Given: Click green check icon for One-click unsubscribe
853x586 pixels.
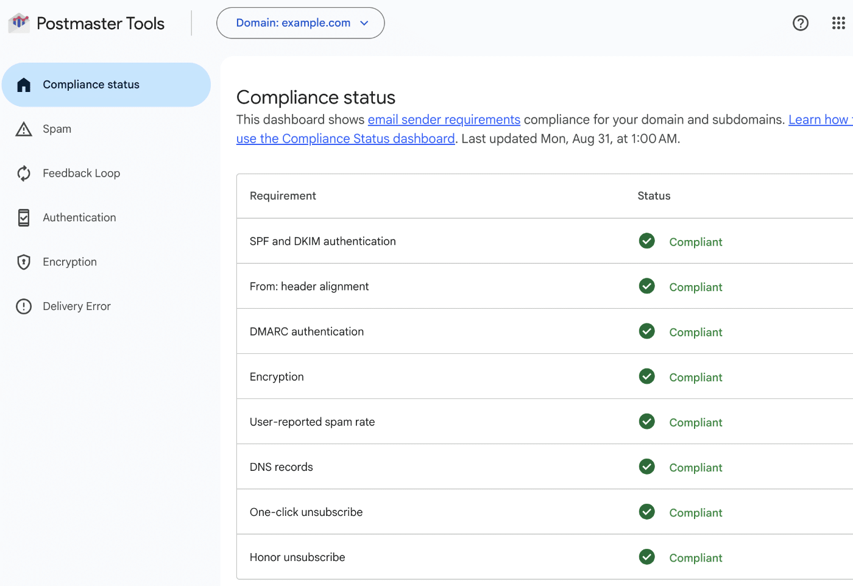Looking at the screenshot, I should (x=647, y=512).
